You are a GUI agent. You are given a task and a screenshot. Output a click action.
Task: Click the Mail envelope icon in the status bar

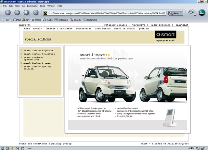click(x=7, y=149)
